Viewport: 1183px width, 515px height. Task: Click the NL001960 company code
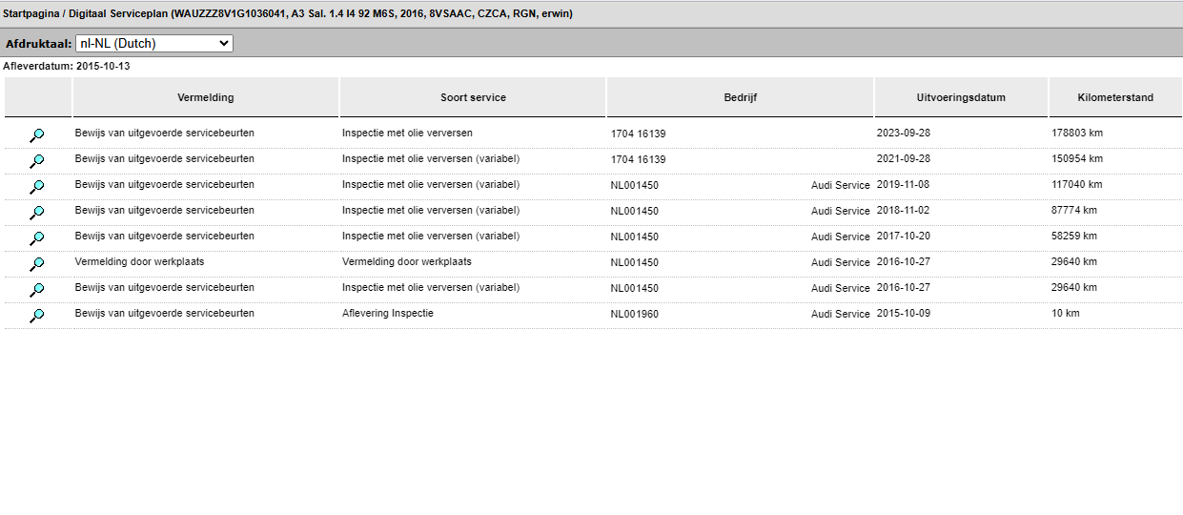[x=634, y=314]
